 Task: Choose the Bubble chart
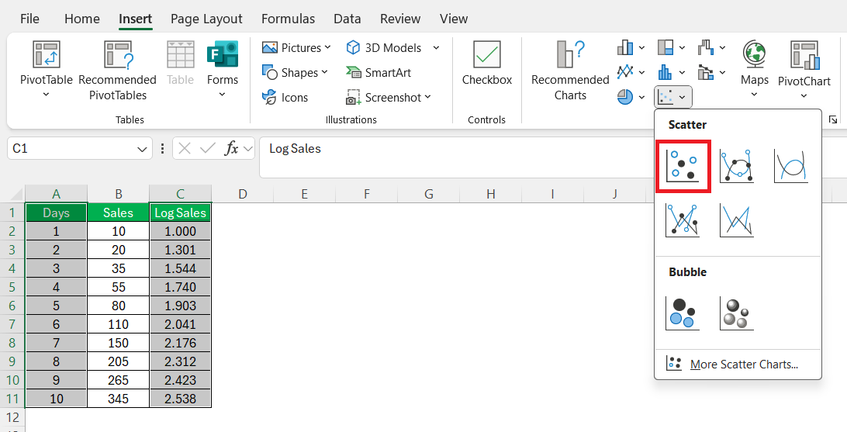point(683,313)
